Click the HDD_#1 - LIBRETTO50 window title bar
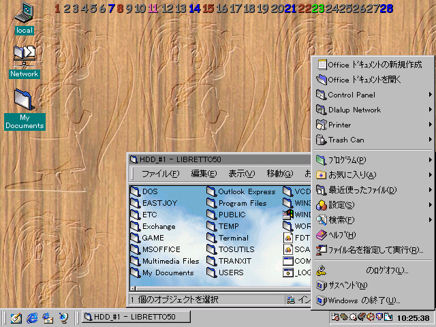Screen dimensions: 436x327 pyautogui.click(x=219, y=159)
